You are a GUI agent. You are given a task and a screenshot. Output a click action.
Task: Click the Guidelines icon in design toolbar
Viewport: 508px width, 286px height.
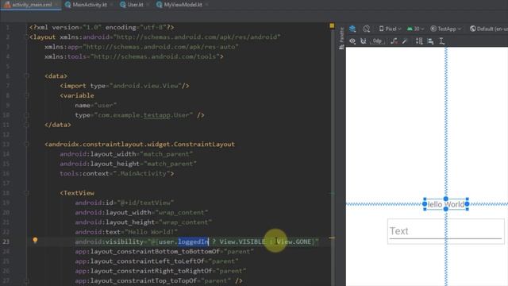441,41
